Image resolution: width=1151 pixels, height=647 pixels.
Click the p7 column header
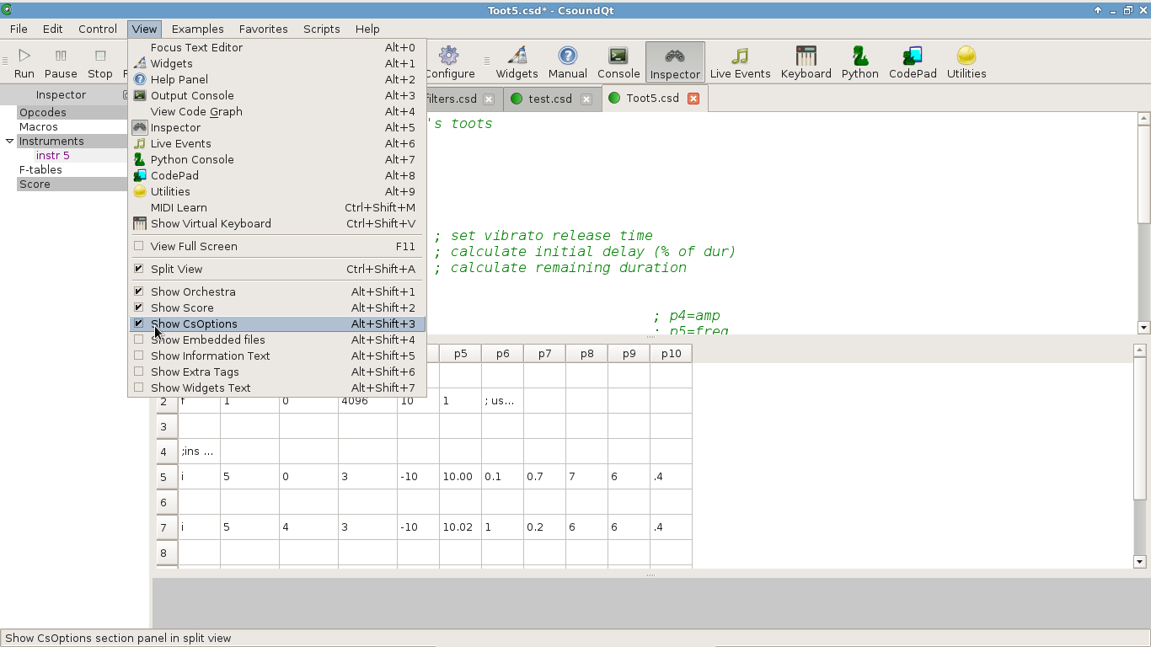(545, 354)
